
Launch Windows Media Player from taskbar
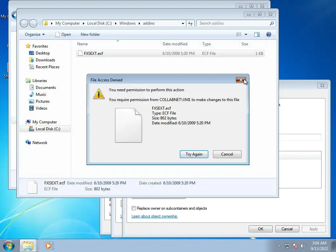click(x=49, y=245)
